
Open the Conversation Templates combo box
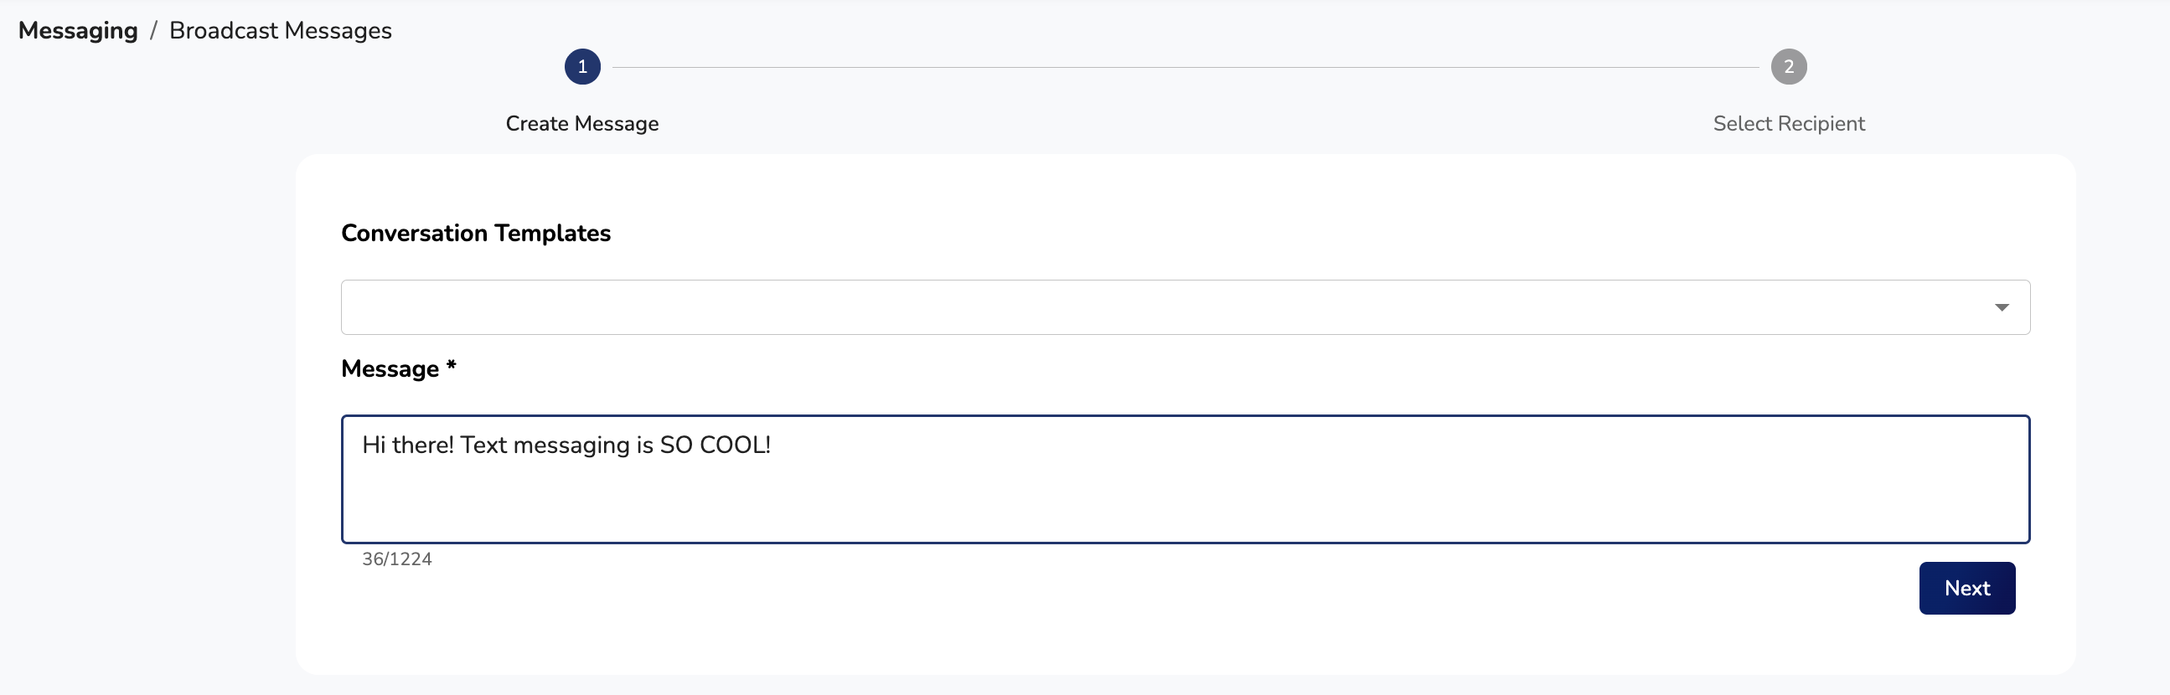(x=1163, y=307)
